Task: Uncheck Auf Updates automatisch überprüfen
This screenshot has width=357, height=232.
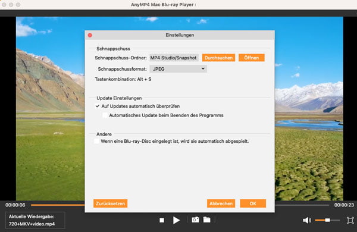Action: coord(98,106)
